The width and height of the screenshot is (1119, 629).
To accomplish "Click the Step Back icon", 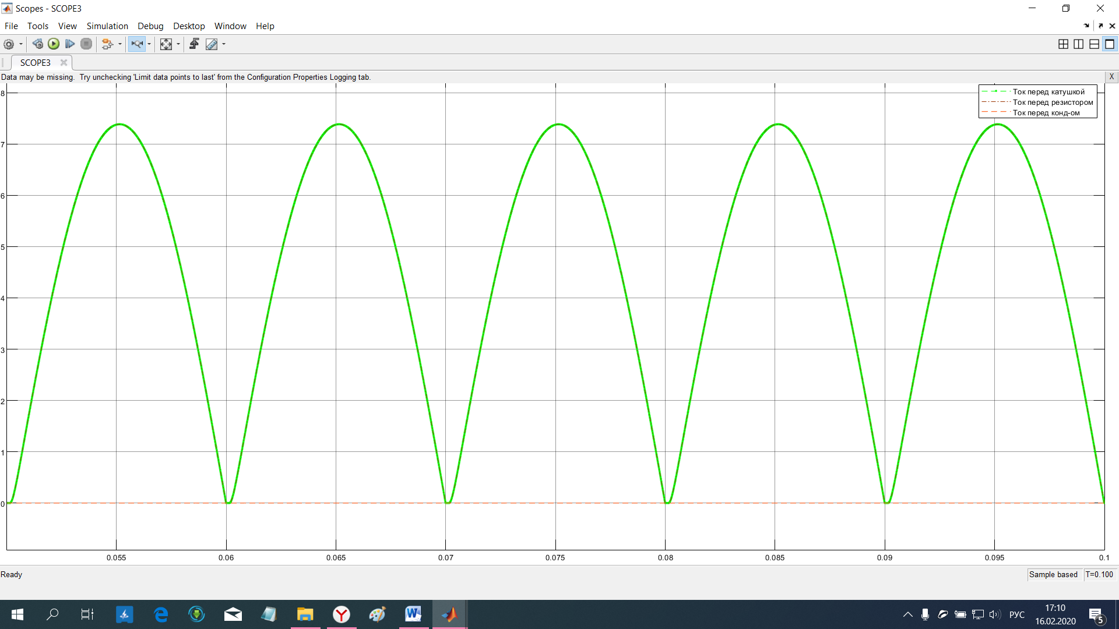I will [x=38, y=44].
